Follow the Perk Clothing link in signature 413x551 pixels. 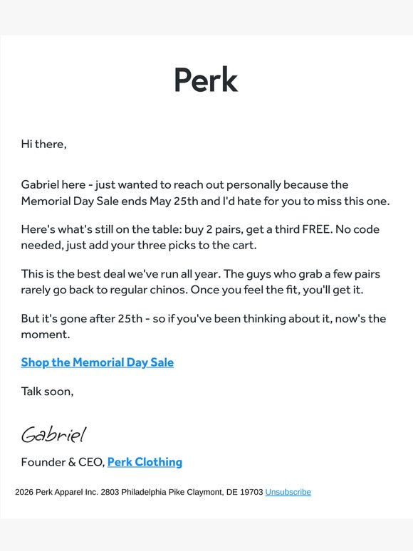145,462
